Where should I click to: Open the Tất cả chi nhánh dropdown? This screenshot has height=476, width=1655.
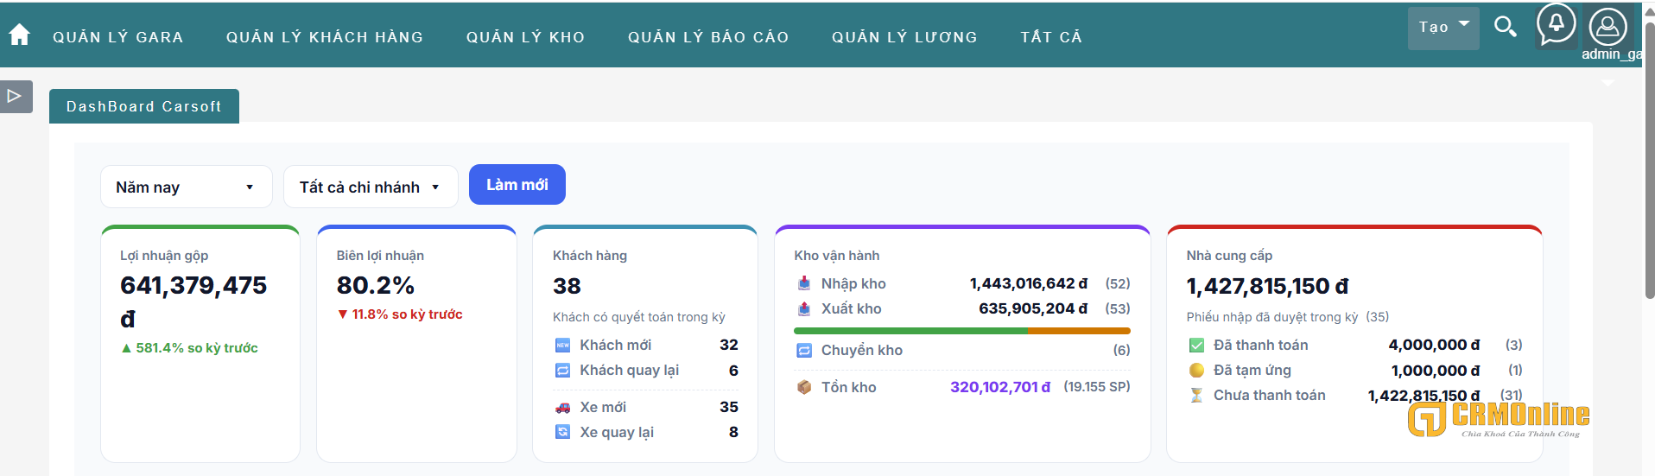click(371, 187)
